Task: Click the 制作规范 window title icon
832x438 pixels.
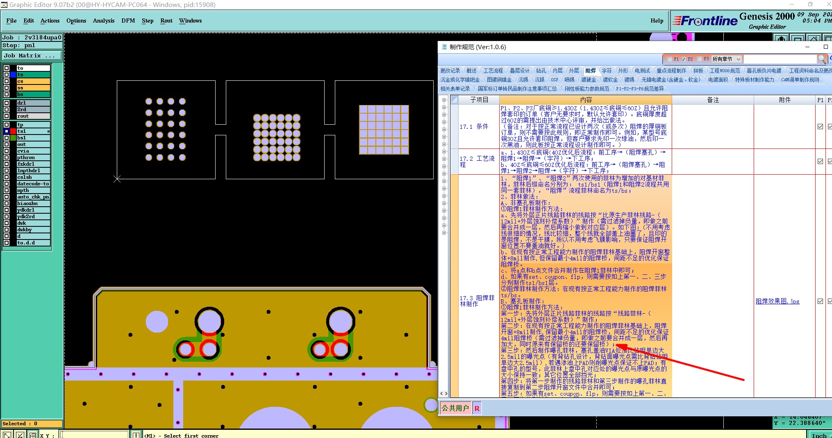Action: coord(444,47)
